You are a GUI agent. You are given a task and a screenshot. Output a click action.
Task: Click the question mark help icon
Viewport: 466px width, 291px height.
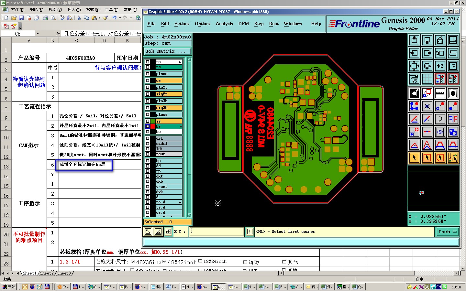[x=453, y=66]
